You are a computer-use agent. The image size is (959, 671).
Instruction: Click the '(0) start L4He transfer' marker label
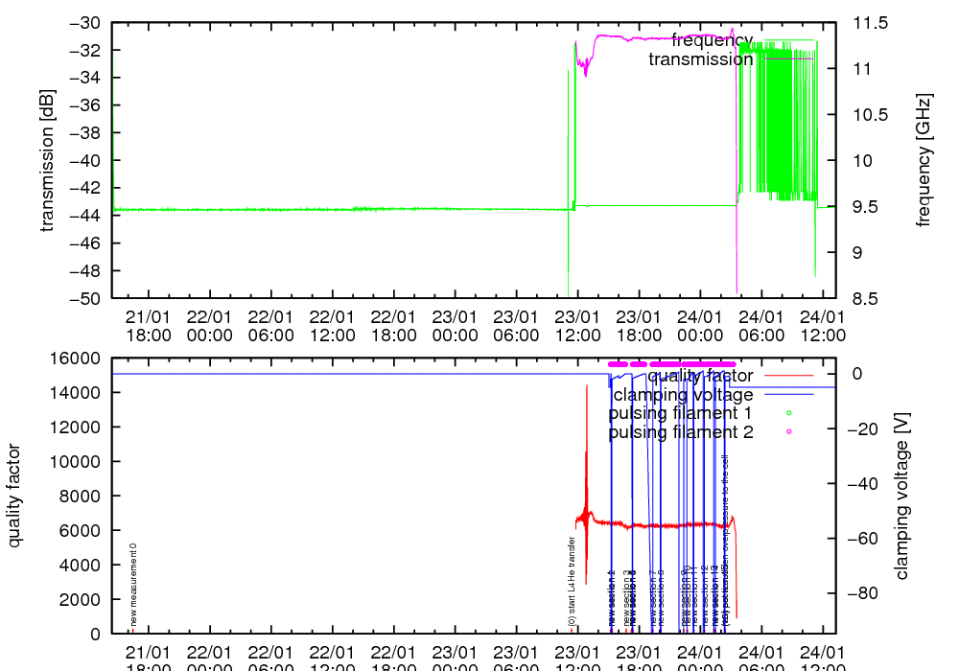pos(572,582)
